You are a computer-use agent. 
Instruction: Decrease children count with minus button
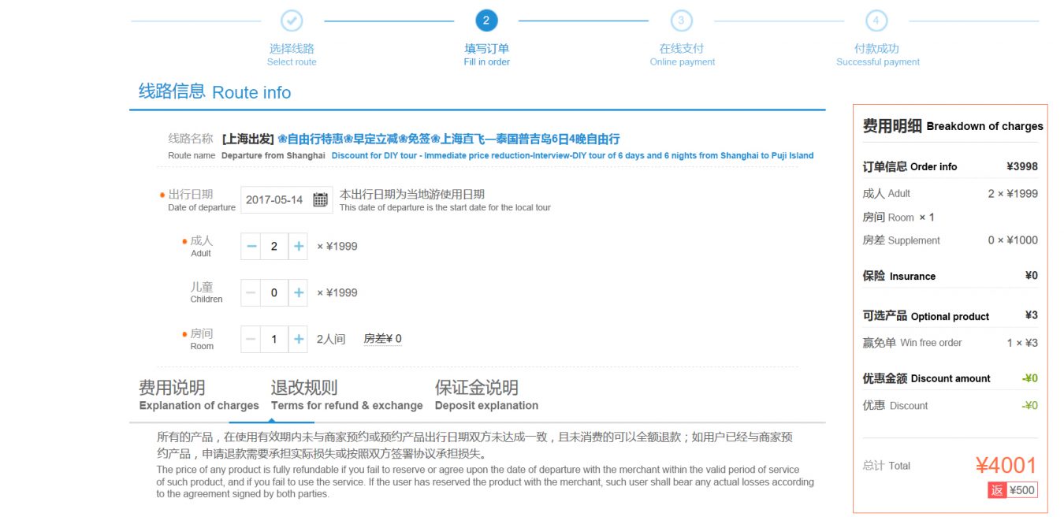click(x=251, y=293)
